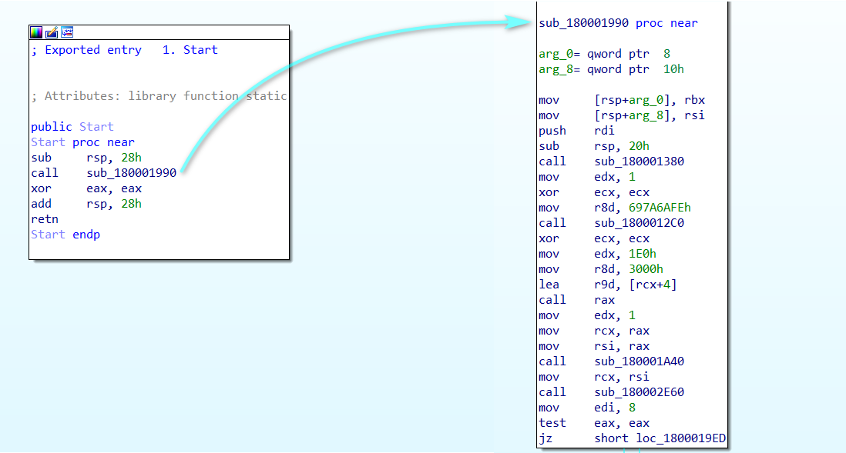Jump to loc_1800019ED from jz instruction
This screenshot has height=453, width=846.
(681, 438)
